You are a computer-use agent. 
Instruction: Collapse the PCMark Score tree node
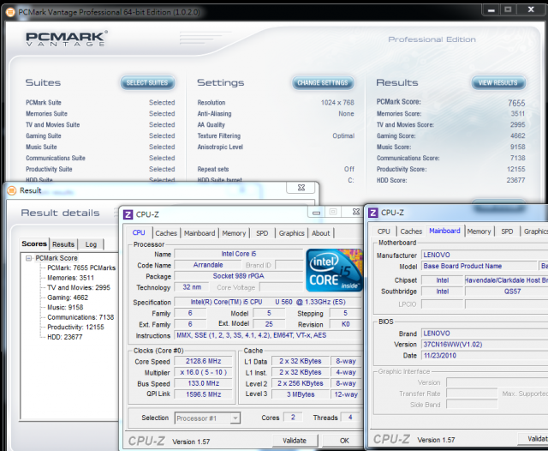tap(28, 258)
